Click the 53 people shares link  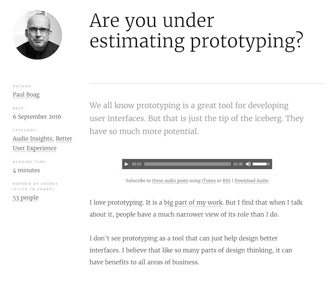point(25,198)
